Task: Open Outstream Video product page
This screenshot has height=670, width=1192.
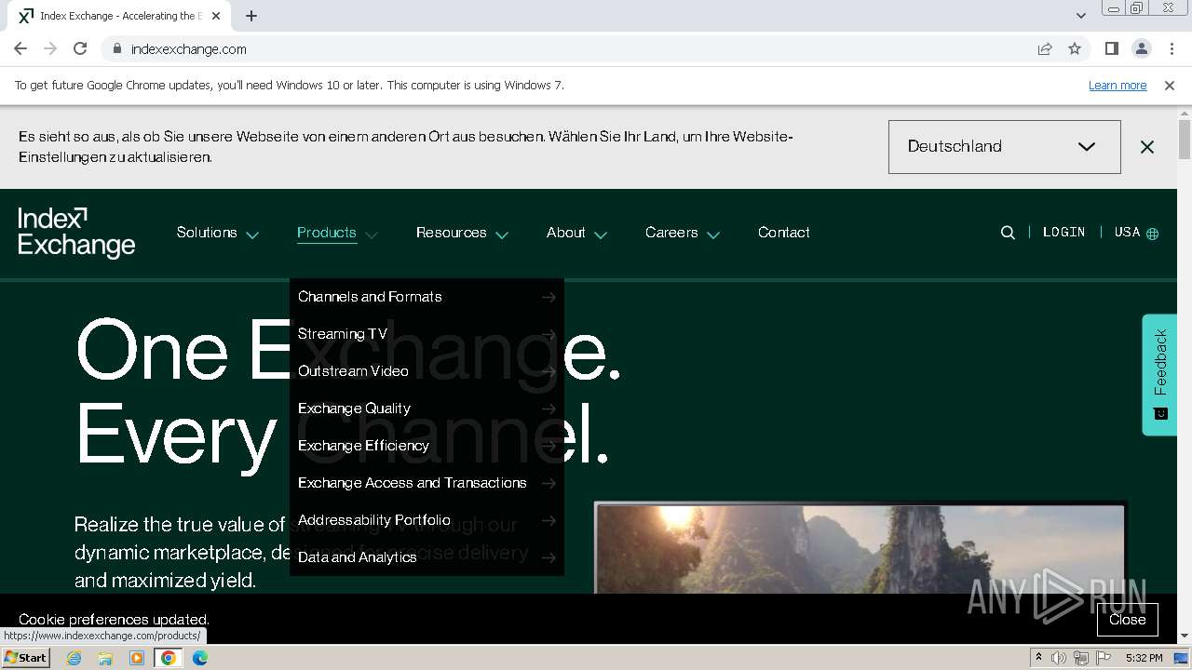Action: [x=353, y=371]
